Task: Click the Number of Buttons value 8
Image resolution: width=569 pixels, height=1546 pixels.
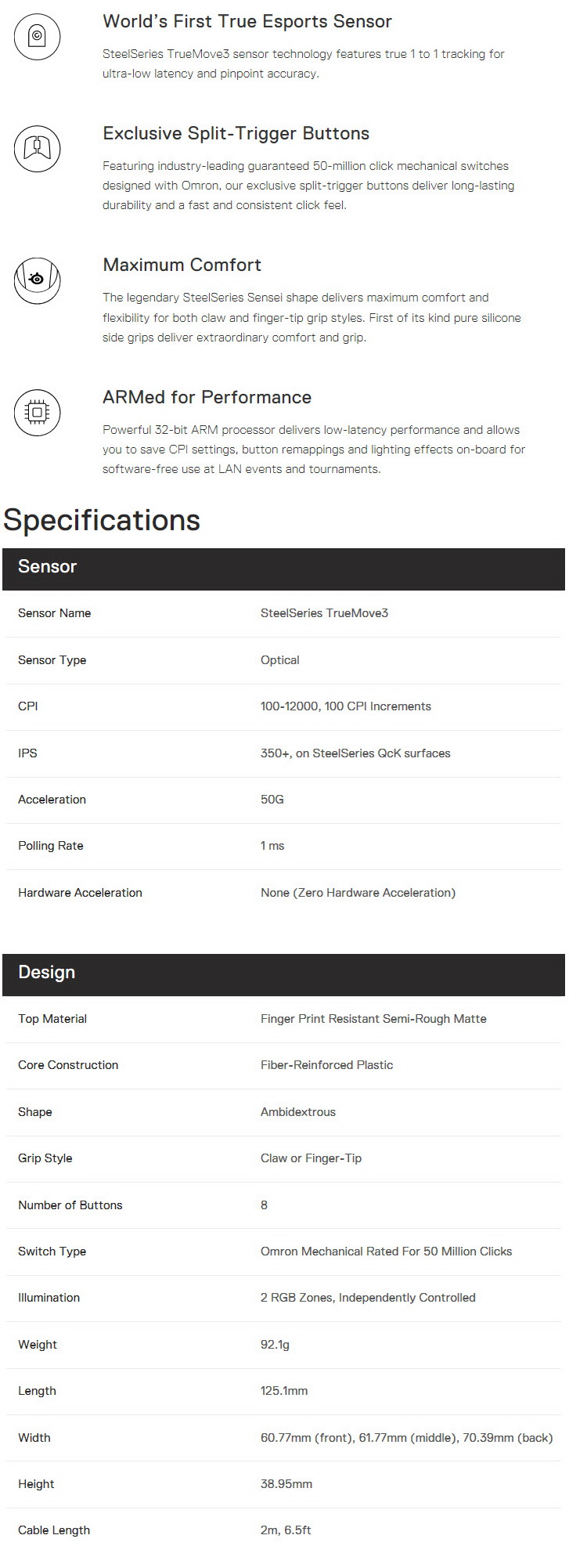Action: (264, 1205)
